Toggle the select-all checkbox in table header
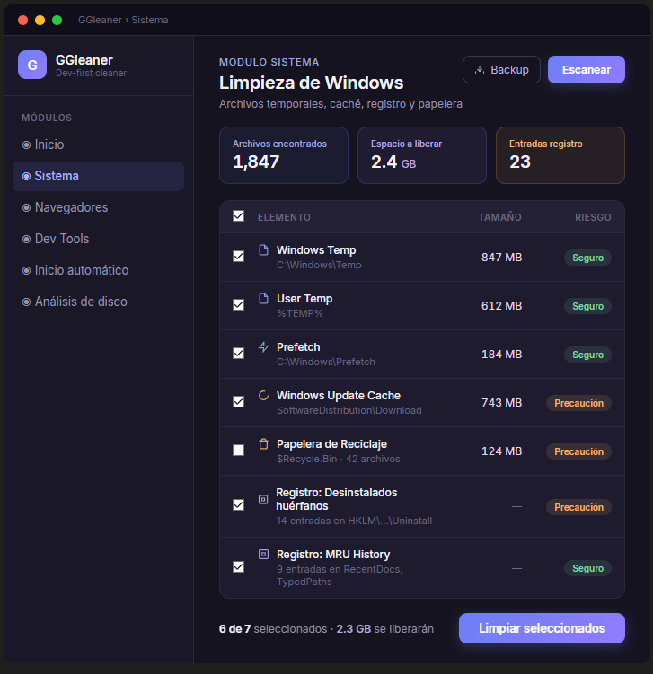The height and width of the screenshot is (674, 653). click(x=238, y=216)
